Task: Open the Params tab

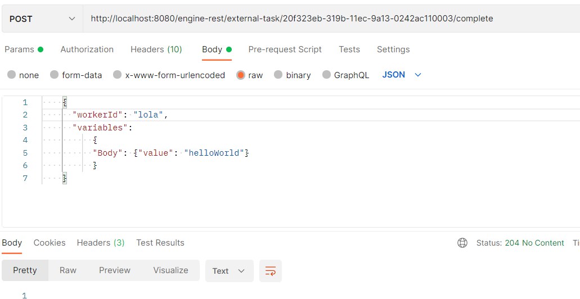Action: click(24, 49)
